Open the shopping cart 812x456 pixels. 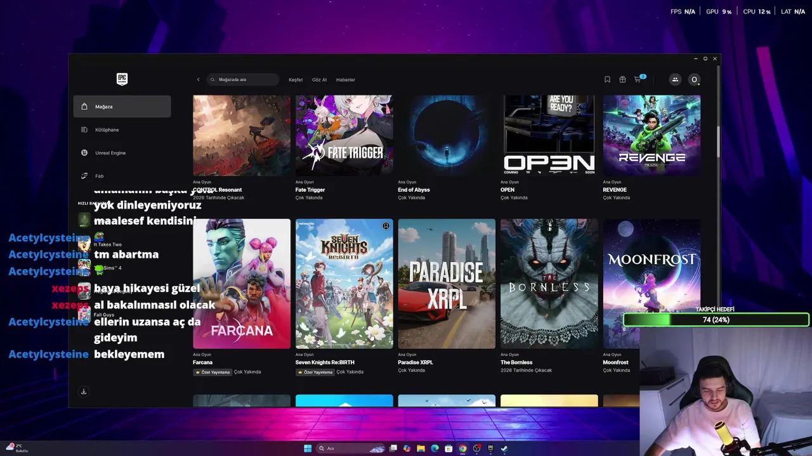(638, 79)
